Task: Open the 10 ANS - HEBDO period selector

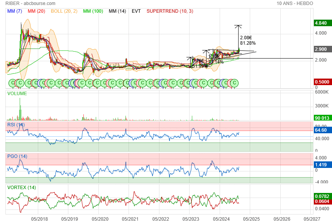Action: pyautogui.click(x=295, y=3)
